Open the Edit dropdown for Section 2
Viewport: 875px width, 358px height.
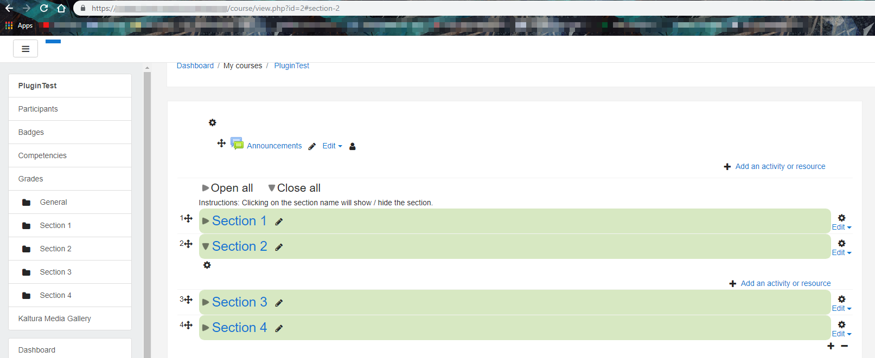pos(841,252)
